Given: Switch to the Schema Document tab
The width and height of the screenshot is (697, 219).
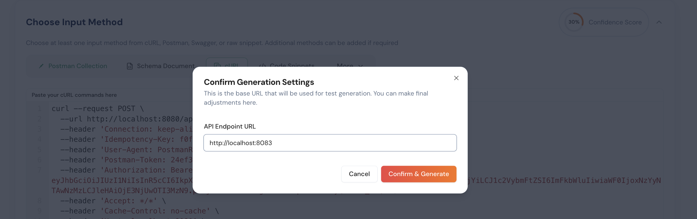Looking at the screenshot, I should coord(160,66).
